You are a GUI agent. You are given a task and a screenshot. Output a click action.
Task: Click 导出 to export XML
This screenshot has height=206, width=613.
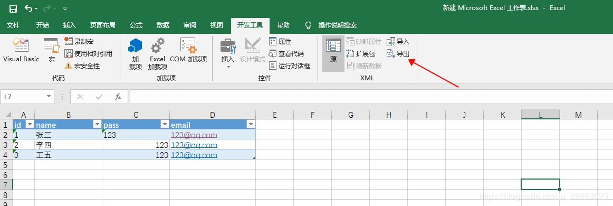pos(398,54)
